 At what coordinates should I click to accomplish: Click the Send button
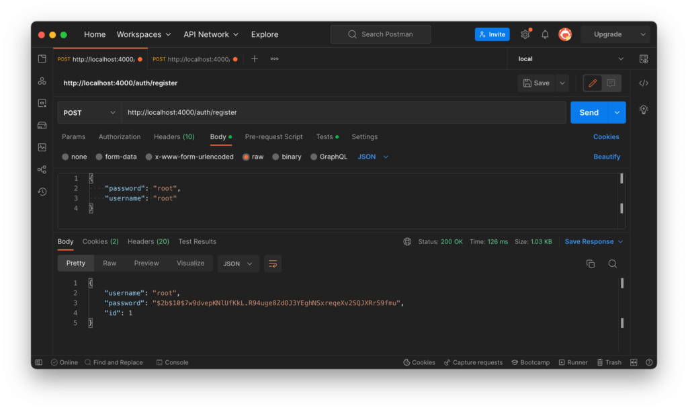(589, 113)
